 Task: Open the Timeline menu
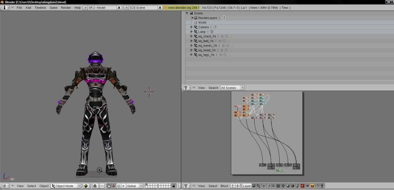point(40,8)
